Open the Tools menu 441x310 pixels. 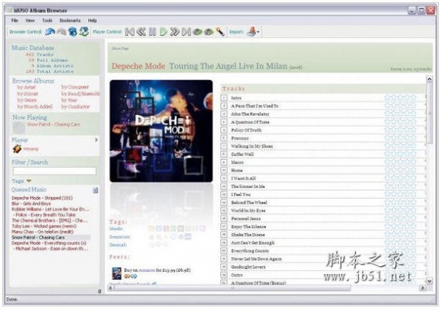pyautogui.click(x=47, y=21)
